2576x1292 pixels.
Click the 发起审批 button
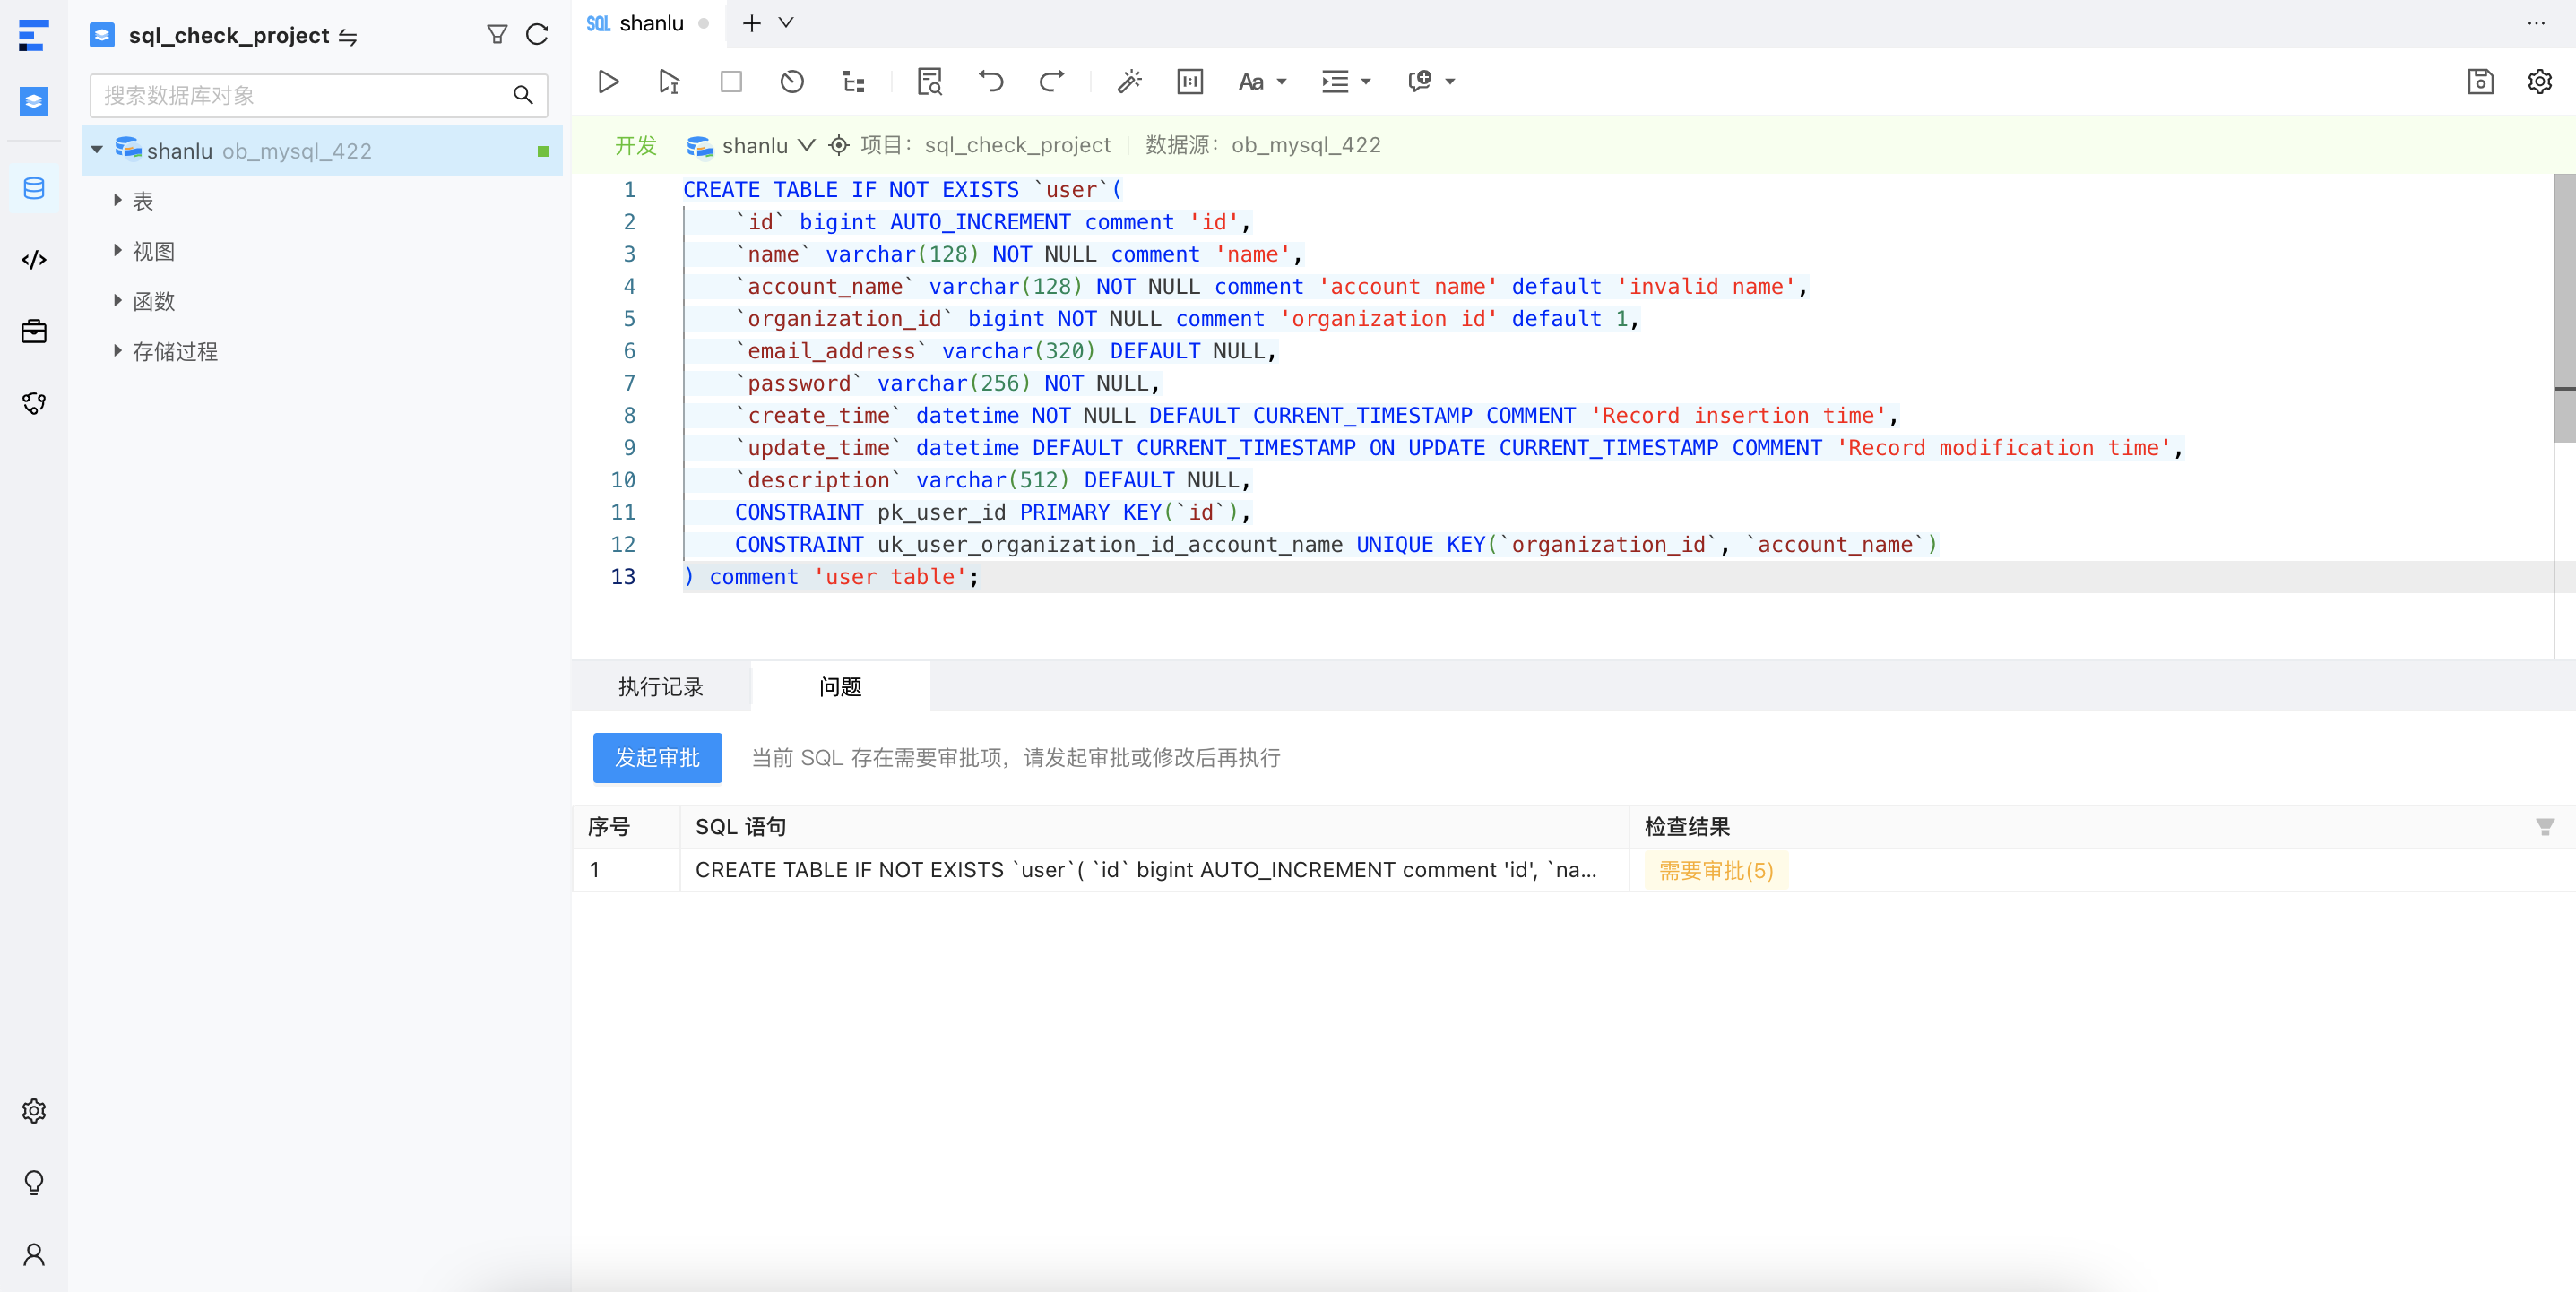tap(657, 757)
